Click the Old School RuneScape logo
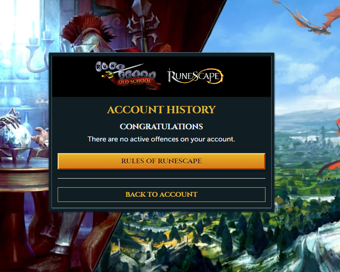This screenshot has height=272, width=340. pos(128,76)
